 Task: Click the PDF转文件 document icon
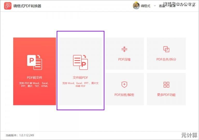34,62
